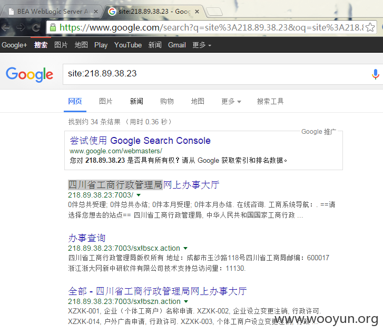The image size is (383, 334).
Task: Click snippet starting 0件总共受理
Action: [202, 210]
